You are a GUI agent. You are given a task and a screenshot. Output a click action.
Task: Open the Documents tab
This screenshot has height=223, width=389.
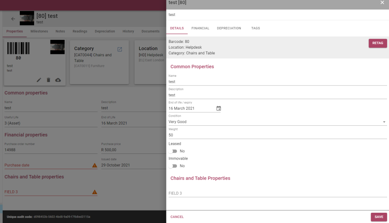tap(150, 32)
